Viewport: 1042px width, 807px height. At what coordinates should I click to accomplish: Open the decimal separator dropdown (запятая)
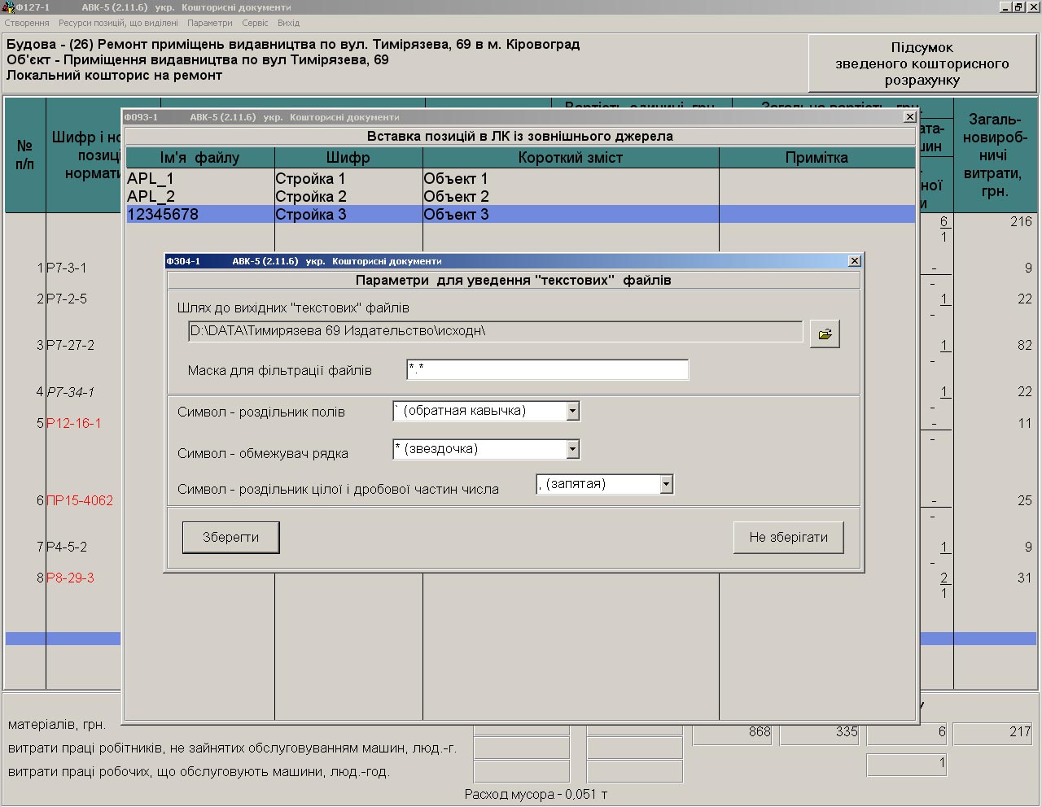tap(666, 484)
